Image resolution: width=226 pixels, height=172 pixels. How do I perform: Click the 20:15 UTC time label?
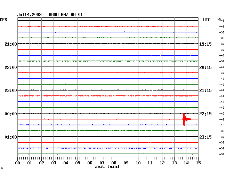pyautogui.click(x=205, y=68)
